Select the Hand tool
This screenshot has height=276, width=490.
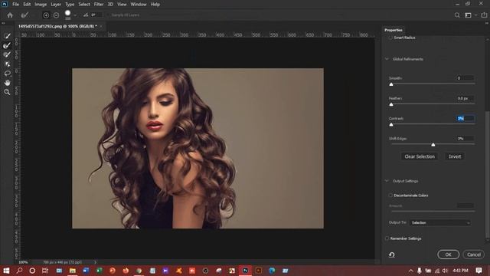click(7, 83)
